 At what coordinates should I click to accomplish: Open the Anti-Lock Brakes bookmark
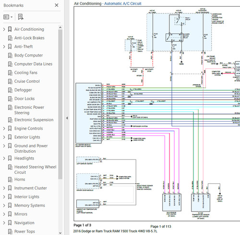tap(29, 38)
